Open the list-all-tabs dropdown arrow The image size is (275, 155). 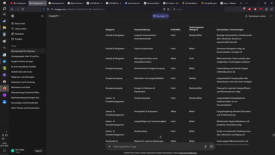point(247,3)
